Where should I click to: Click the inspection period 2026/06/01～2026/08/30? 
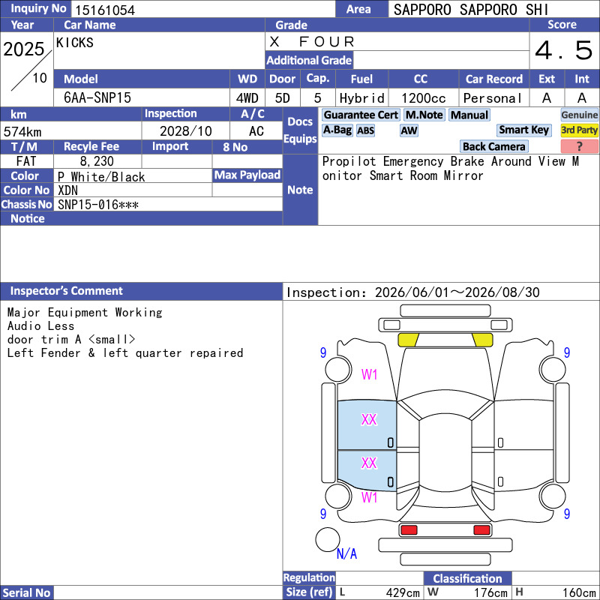[x=457, y=292]
